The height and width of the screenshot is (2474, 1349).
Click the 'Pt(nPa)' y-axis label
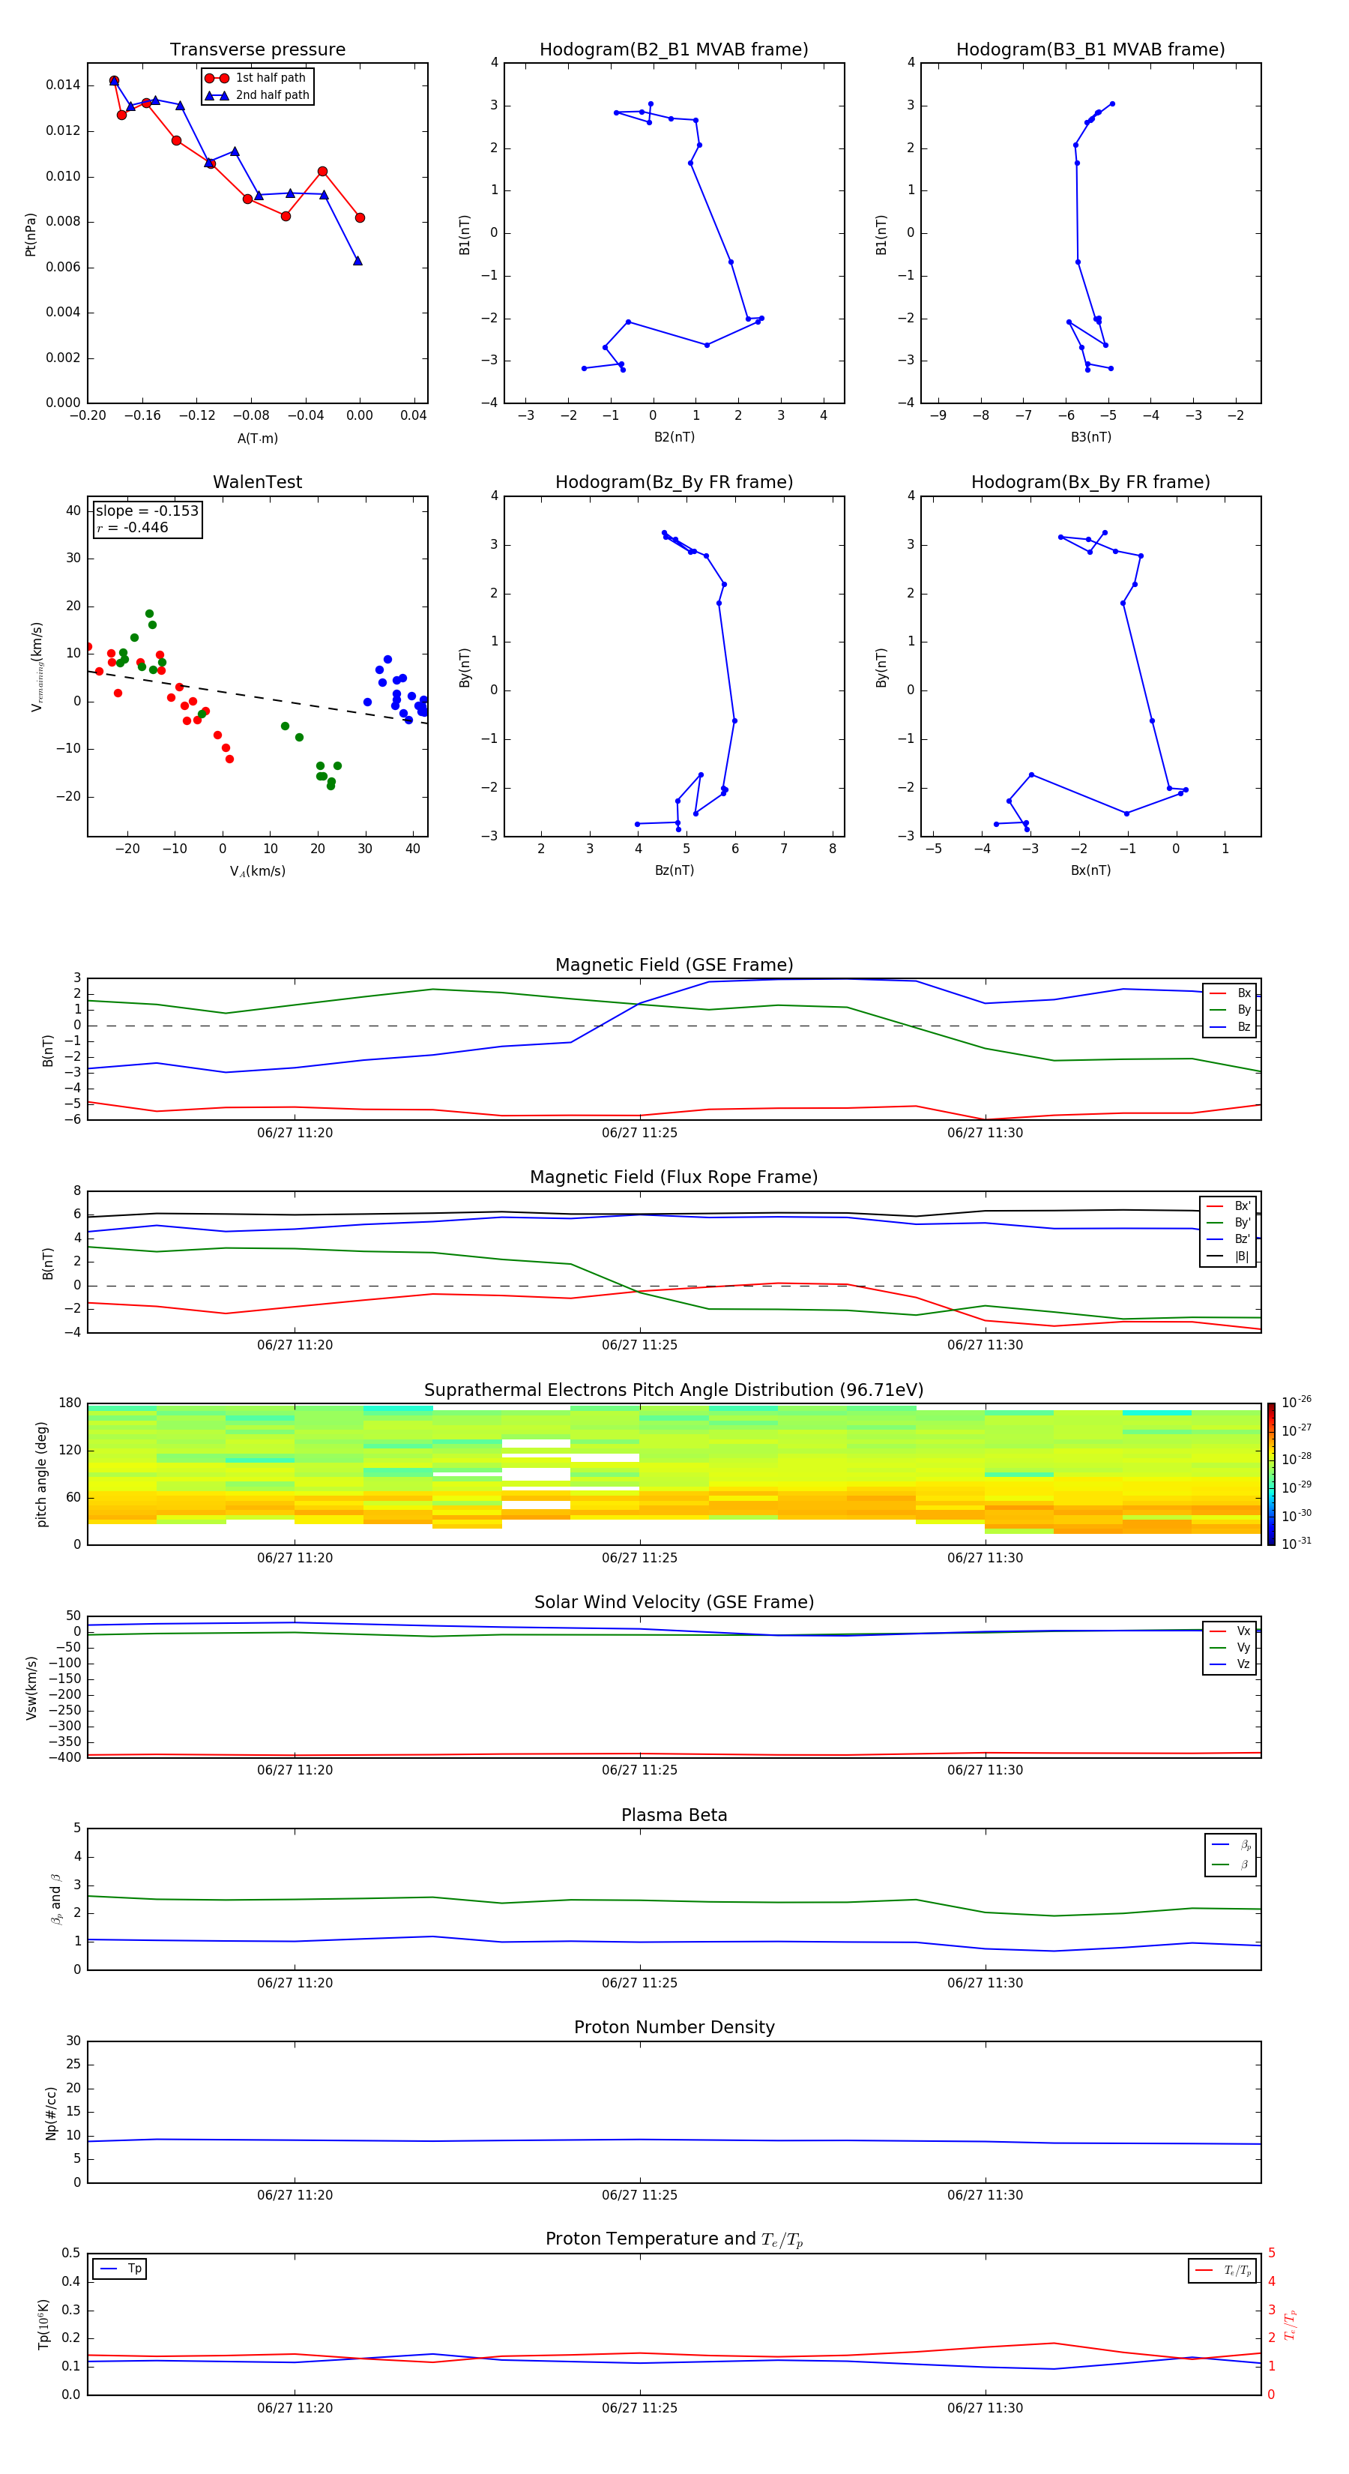pos(31,233)
